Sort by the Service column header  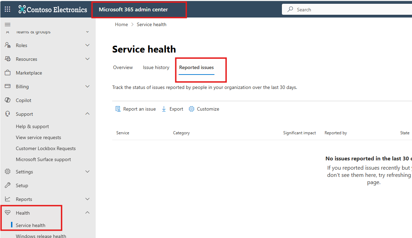click(x=123, y=133)
